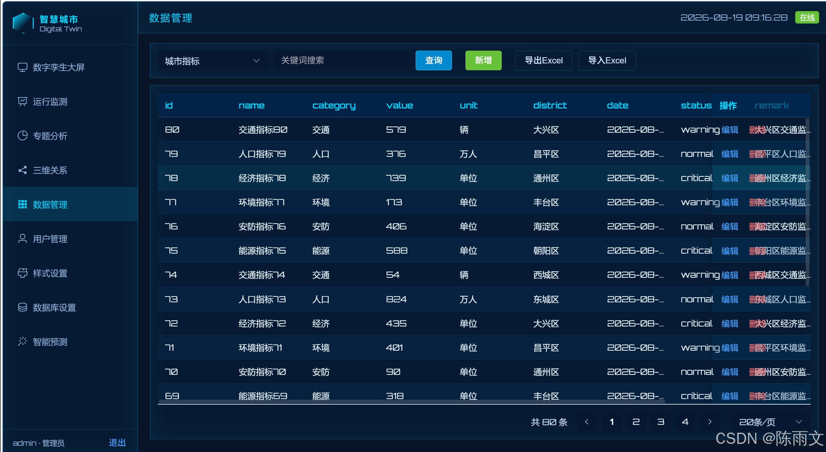Click the 导出Excel button
The image size is (826, 452).
coord(544,60)
